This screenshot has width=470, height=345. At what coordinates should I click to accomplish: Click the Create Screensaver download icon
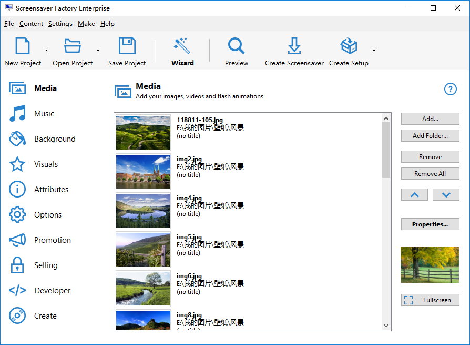(294, 46)
